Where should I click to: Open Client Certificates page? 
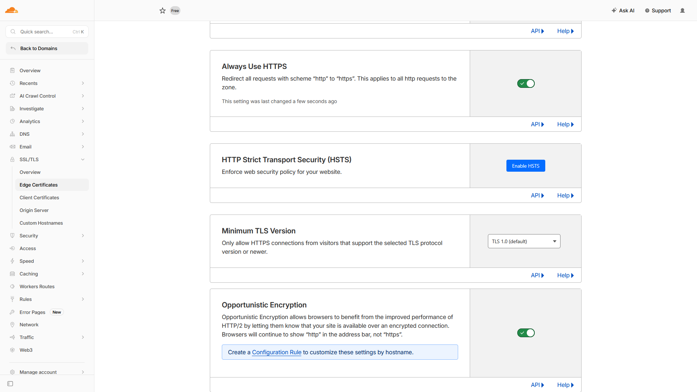click(x=52, y=197)
